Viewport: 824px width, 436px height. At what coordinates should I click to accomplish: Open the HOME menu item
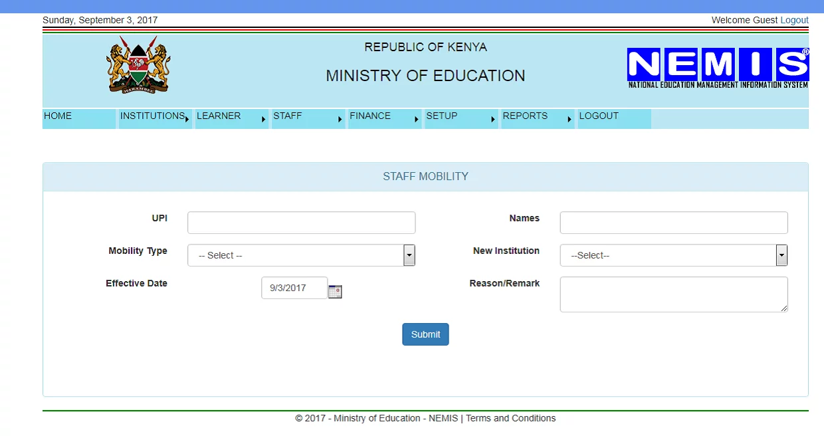pos(58,116)
